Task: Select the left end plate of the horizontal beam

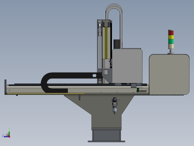Action: point(5,87)
